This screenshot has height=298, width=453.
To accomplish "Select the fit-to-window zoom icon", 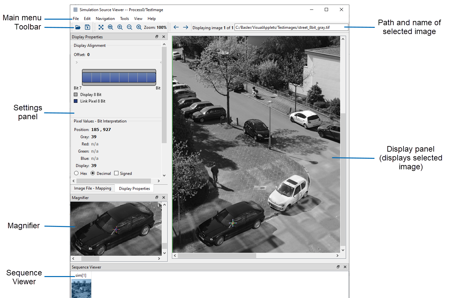I will [x=101, y=27].
